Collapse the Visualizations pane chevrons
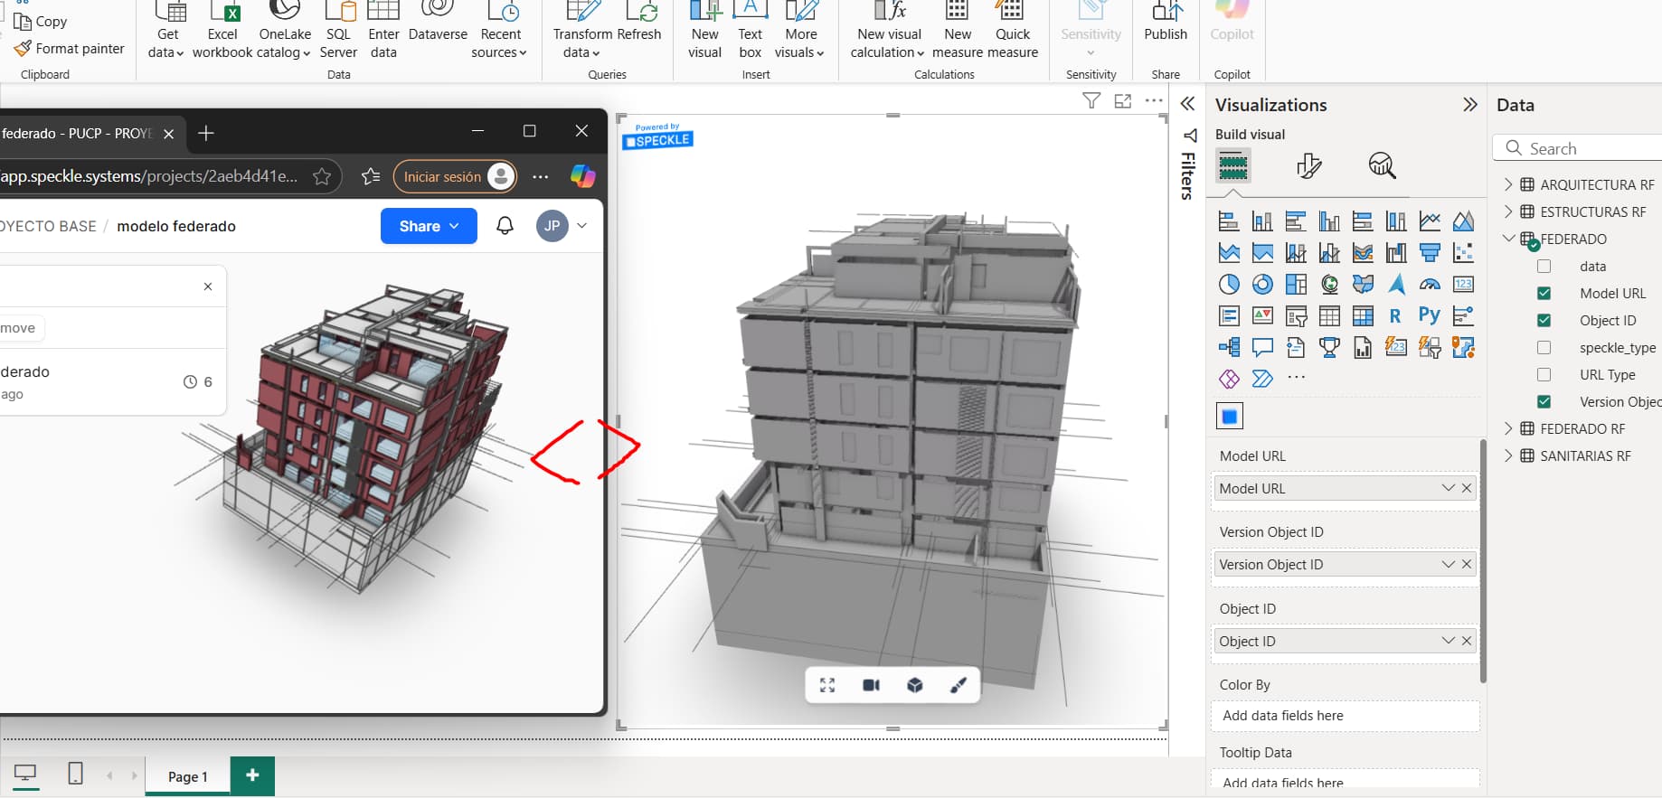This screenshot has width=1662, height=798. pos(1470,105)
